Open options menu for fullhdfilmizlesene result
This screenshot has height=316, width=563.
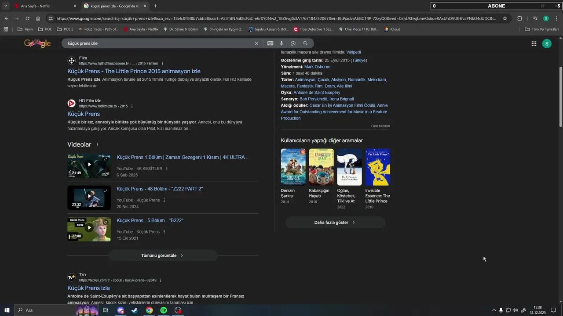[x=162, y=64]
